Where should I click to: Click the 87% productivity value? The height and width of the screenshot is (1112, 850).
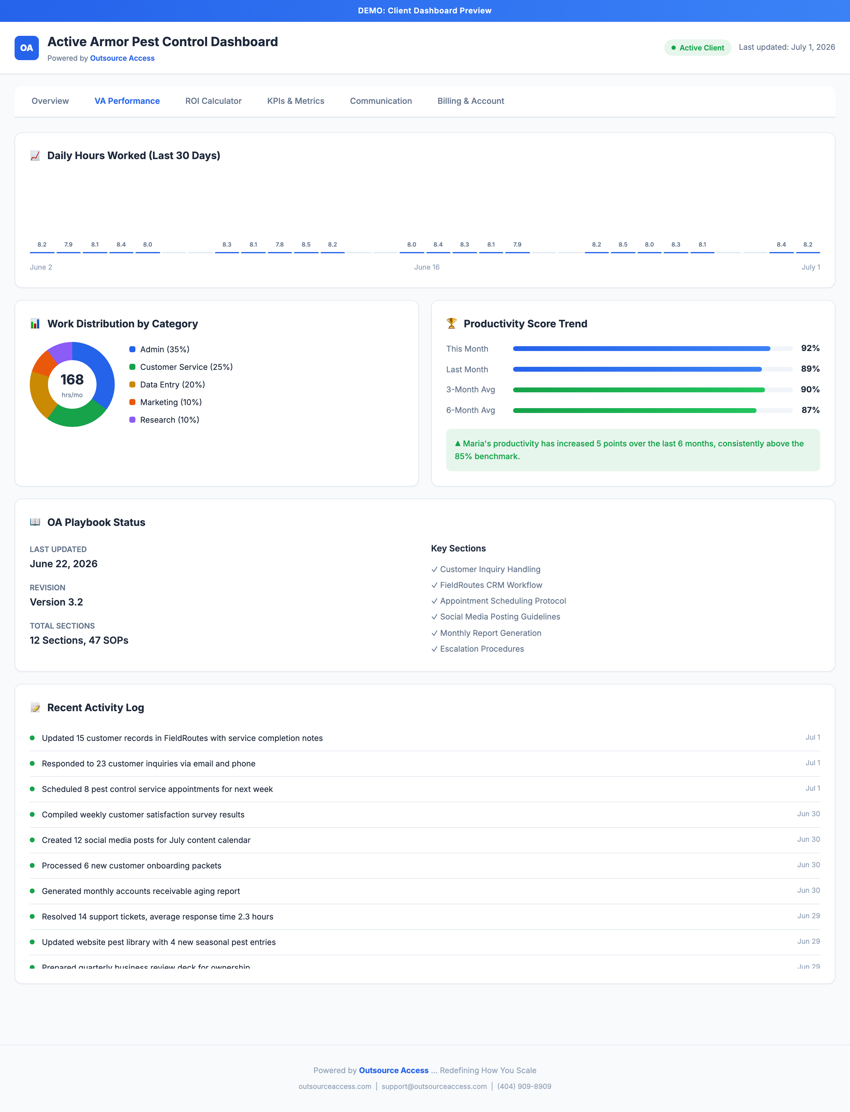pyautogui.click(x=810, y=410)
